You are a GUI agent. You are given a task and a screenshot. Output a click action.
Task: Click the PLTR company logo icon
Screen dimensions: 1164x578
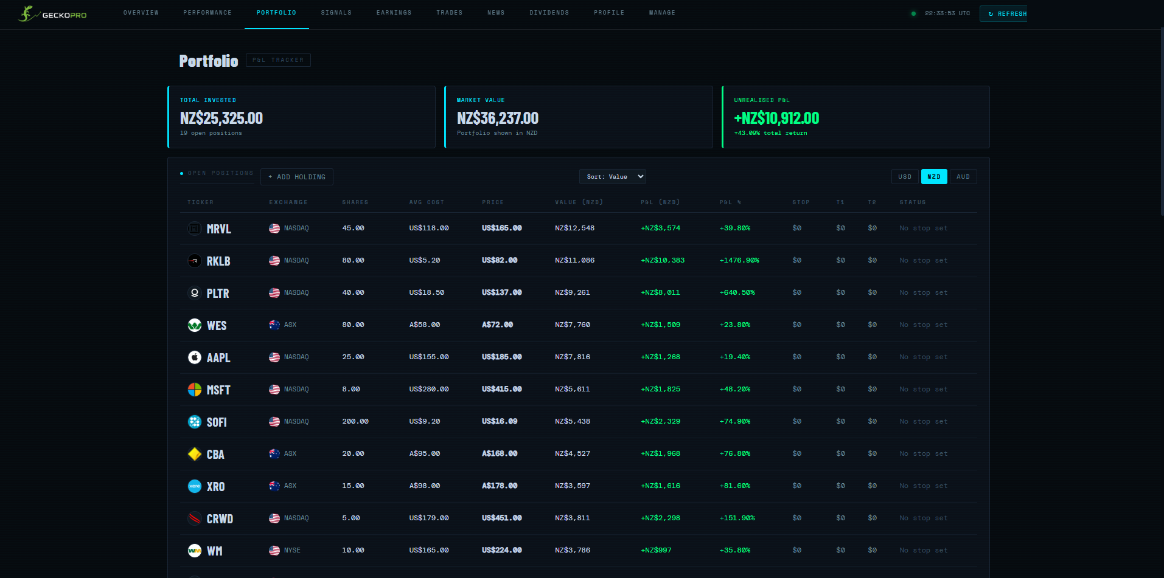(195, 293)
